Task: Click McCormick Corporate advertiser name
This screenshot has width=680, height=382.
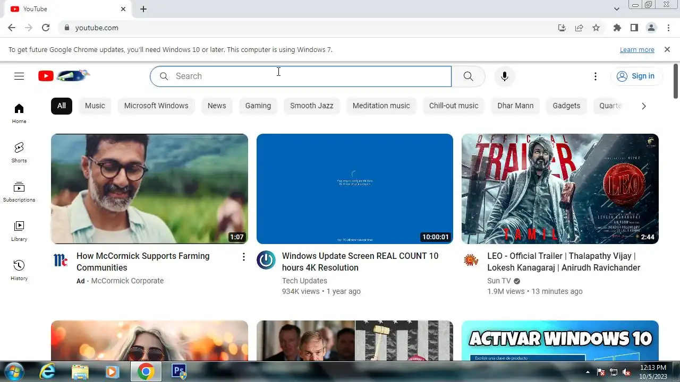Action: pyautogui.click(x=127, y=281)
